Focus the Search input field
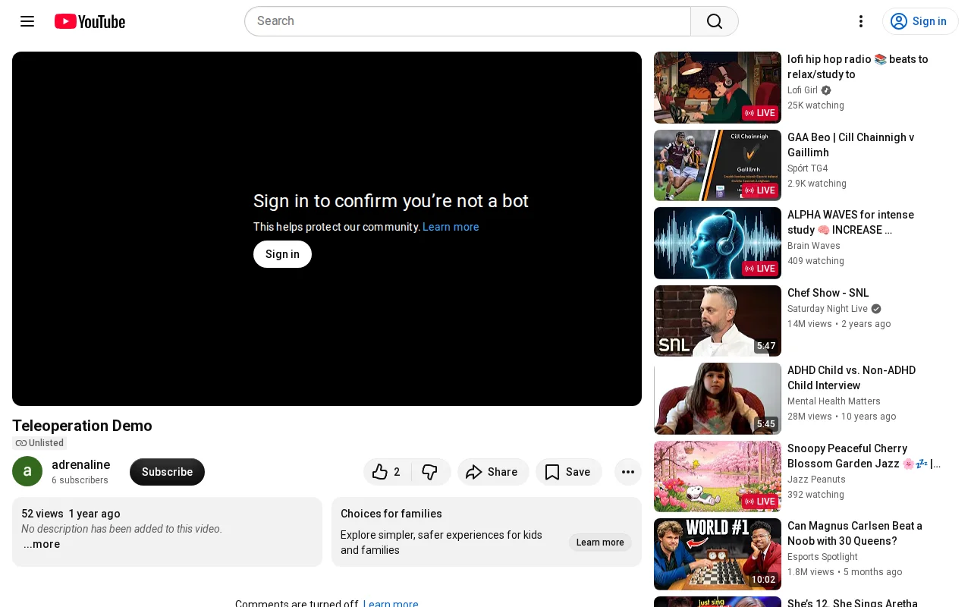Screen dimensions: 971x607 (468, 21)
